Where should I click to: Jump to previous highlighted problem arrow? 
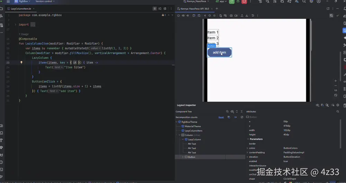click(169, 15)
